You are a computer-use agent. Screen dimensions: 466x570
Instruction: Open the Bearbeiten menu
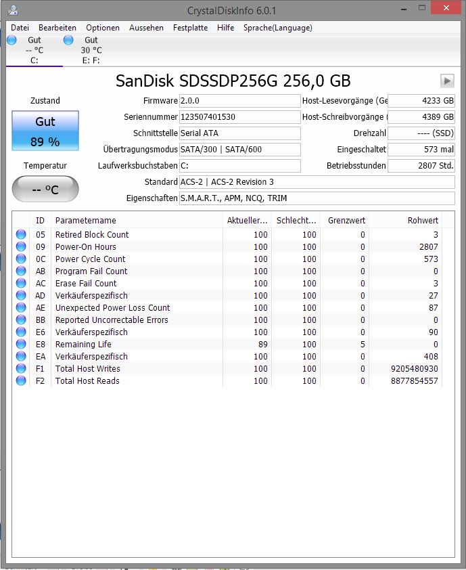coord(57,28)
